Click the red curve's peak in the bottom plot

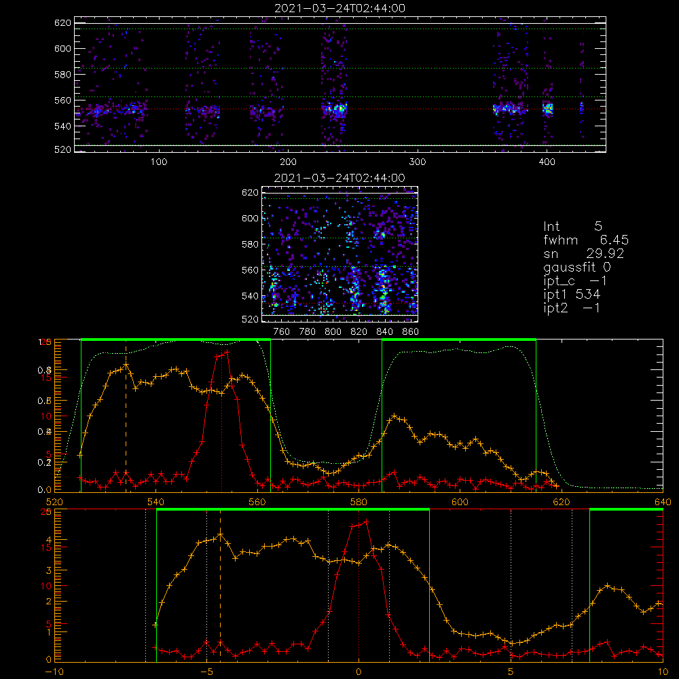[x=367, y=521]
